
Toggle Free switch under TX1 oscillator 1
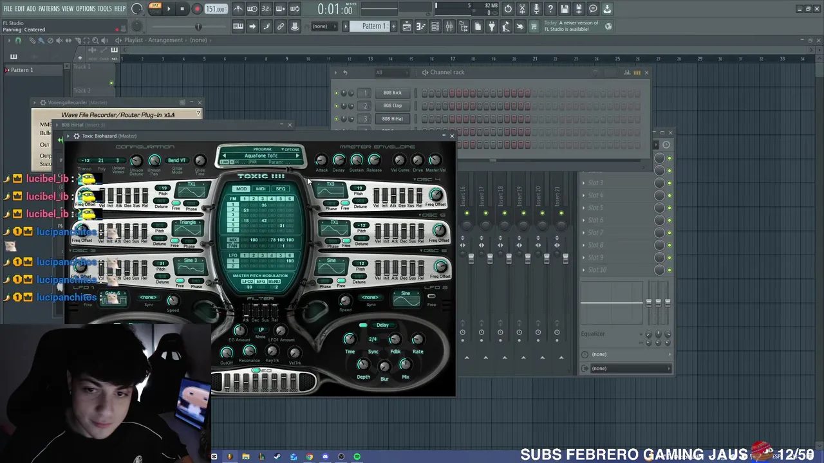pos(175,203)
